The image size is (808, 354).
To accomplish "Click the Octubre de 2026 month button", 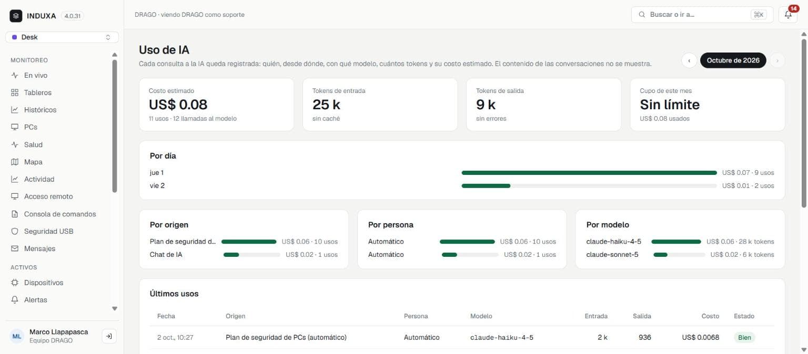I will 733,60.
